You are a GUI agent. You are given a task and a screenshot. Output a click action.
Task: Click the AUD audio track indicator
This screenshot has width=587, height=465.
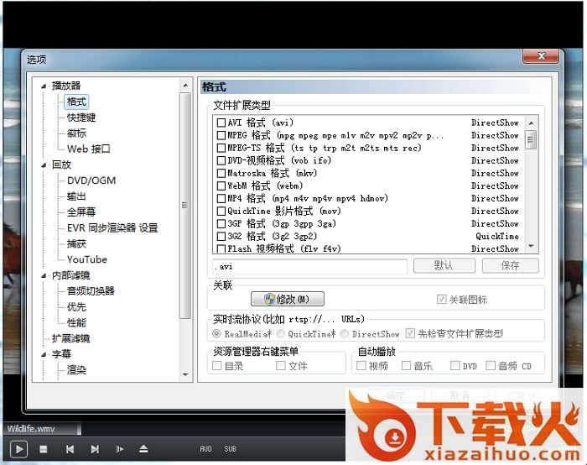click(x=205, y=449)
